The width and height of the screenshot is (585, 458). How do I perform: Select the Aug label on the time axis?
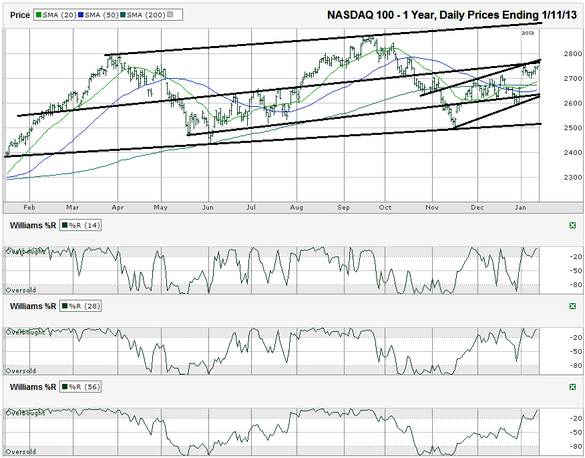(297, 208)
